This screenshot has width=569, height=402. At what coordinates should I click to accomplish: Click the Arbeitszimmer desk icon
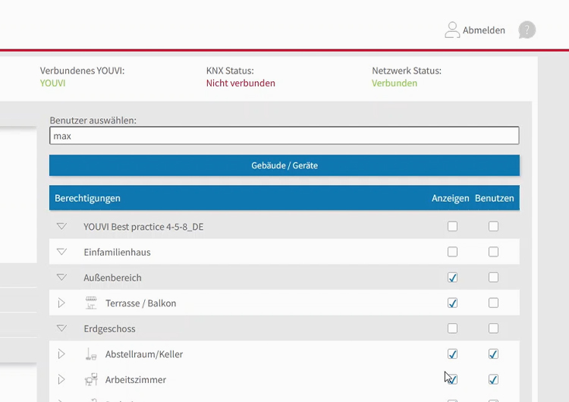click(91, 379)
